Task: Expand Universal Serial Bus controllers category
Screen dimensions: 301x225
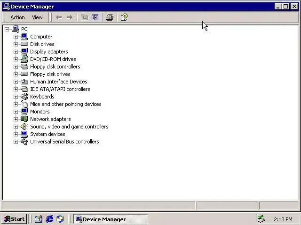Action: tap(16, 142)
